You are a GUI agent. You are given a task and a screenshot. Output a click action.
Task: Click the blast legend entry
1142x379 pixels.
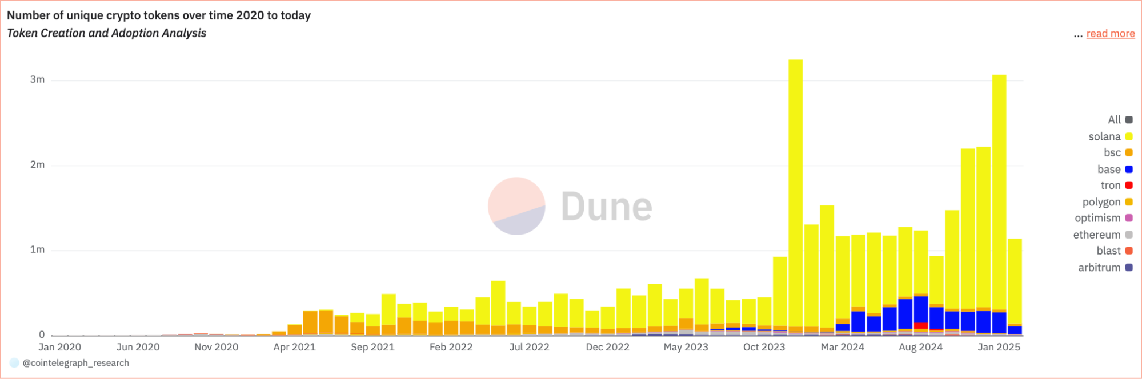click(1114, 251)
